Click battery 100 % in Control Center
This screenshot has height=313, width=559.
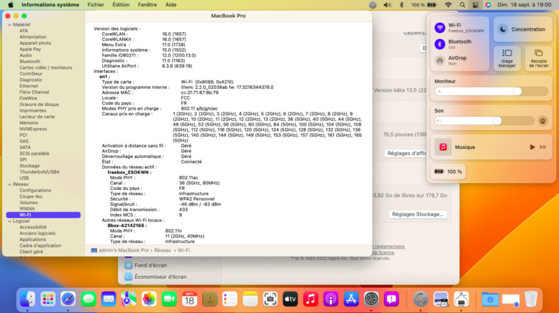[x=448, y=171]
